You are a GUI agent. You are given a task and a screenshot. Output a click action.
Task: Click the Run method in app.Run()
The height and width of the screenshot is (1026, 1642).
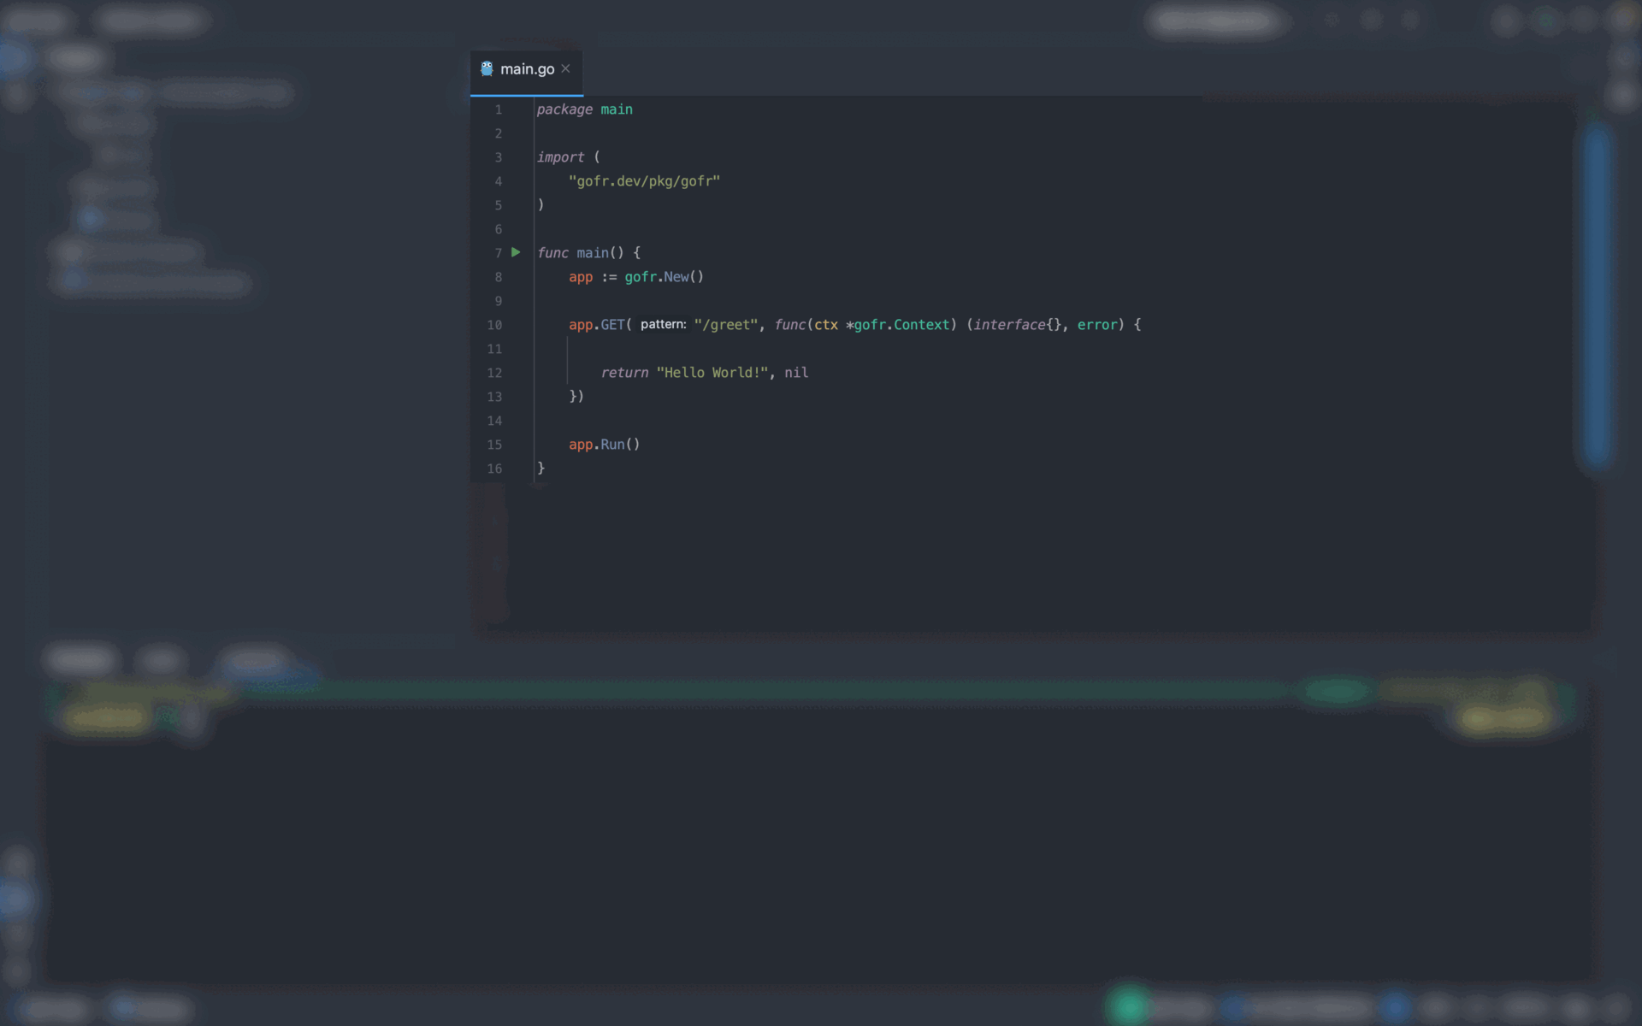612,445
